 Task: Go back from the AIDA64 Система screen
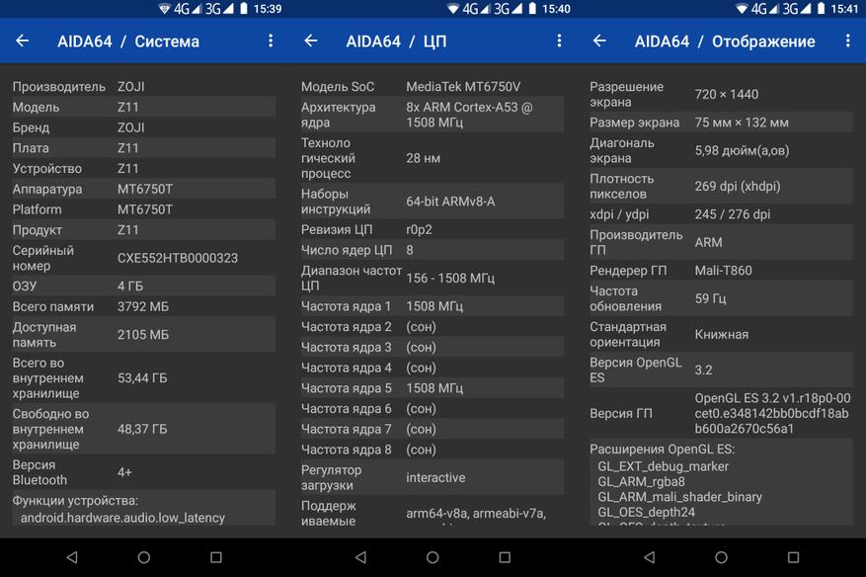pyautogui.click(x=22, y=41)
